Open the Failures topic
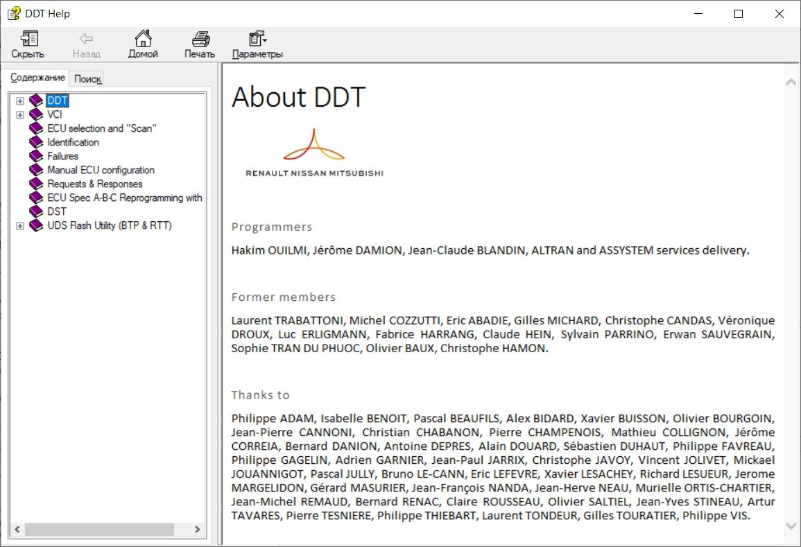Viewport: 801px width, 547px height. 63,156
